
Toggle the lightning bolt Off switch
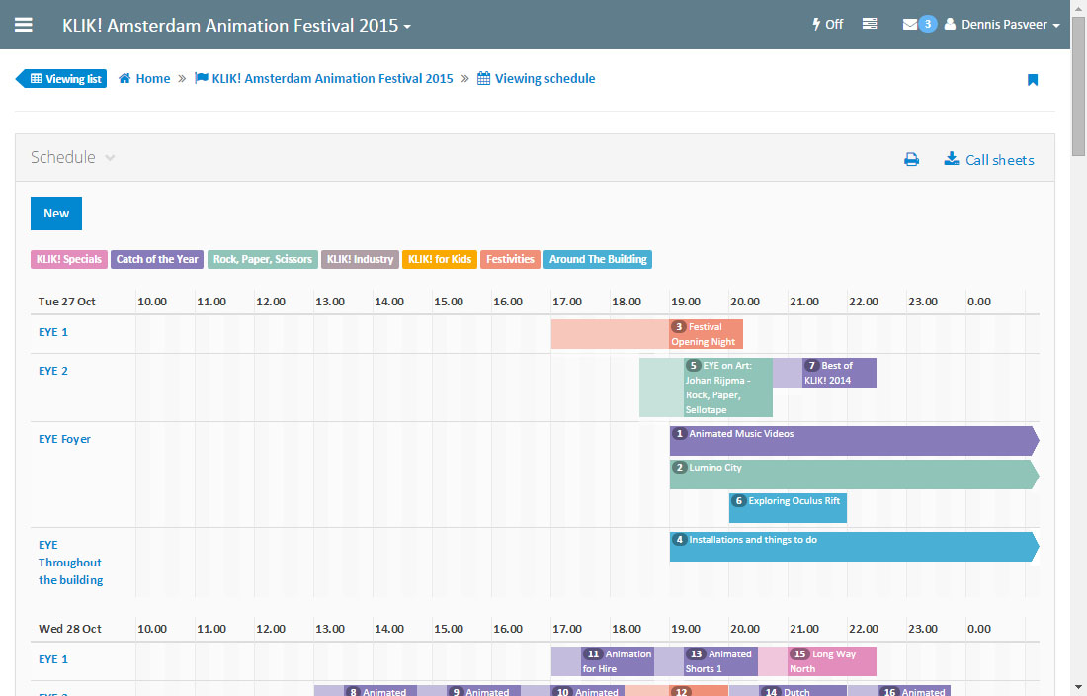827,25
